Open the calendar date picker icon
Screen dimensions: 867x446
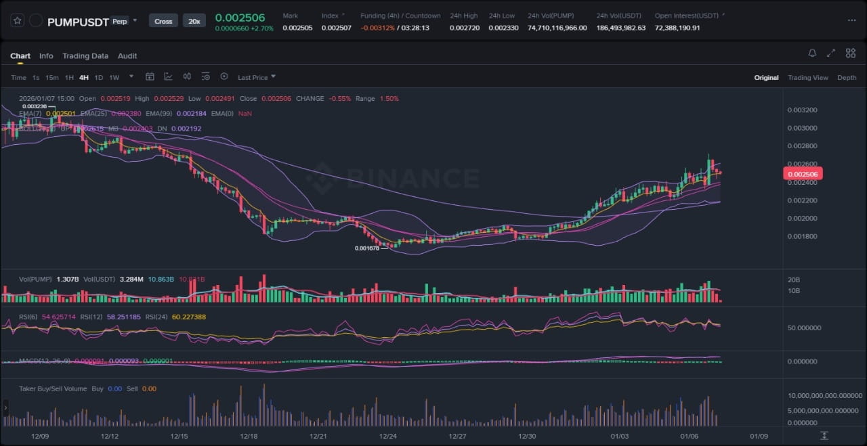coord(150,77)
